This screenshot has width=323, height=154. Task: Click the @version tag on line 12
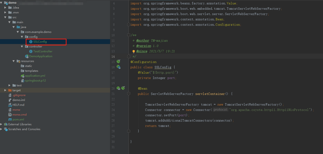(x=143, y=46)
